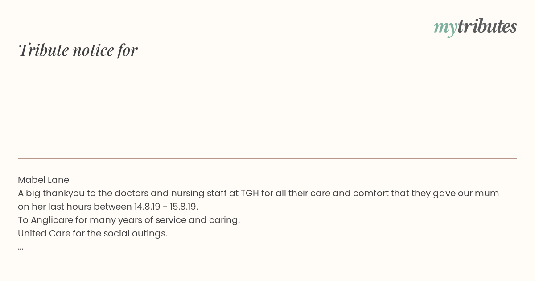The image size is (535, 281).
Task: Click the date "15.8.19."
Action: coord(184,207)
